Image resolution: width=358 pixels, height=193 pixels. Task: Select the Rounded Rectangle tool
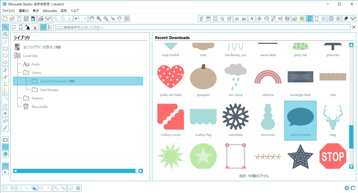5,56
